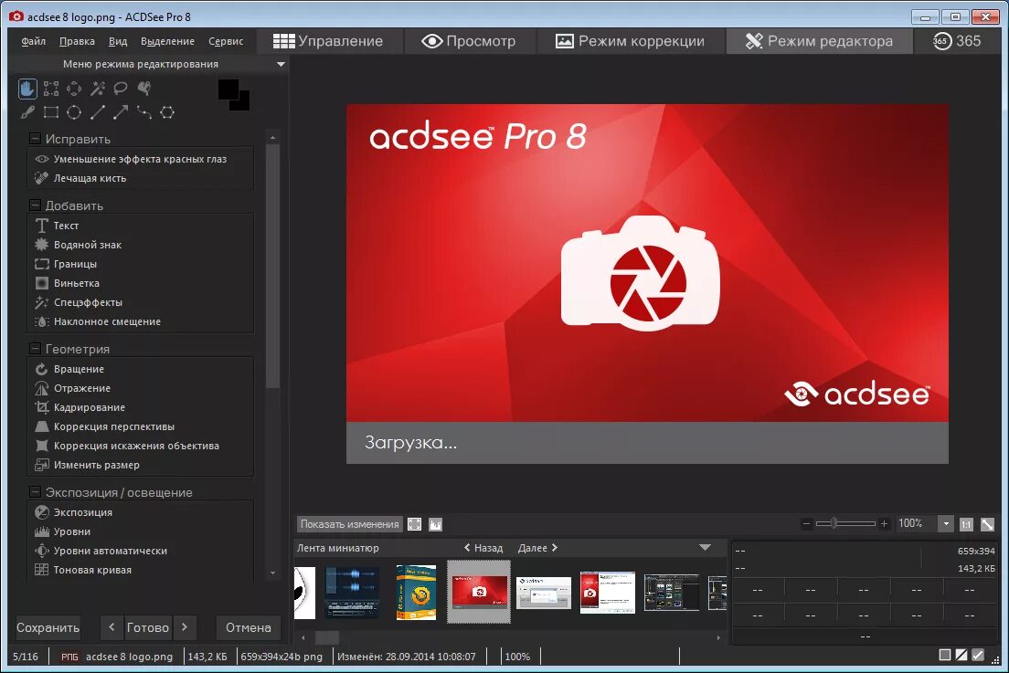
Task: Click the zoom slider handle
Action: [x=834, y=523]
